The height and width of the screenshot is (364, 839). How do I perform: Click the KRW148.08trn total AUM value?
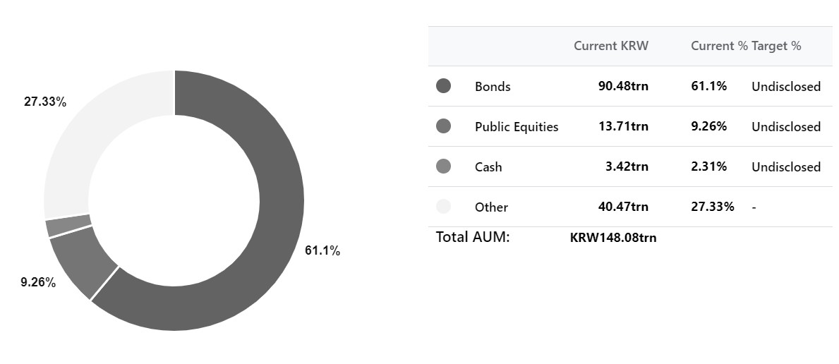613,238
